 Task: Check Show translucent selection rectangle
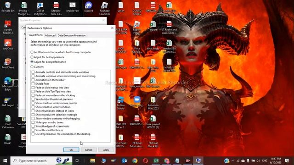point(33,115)
